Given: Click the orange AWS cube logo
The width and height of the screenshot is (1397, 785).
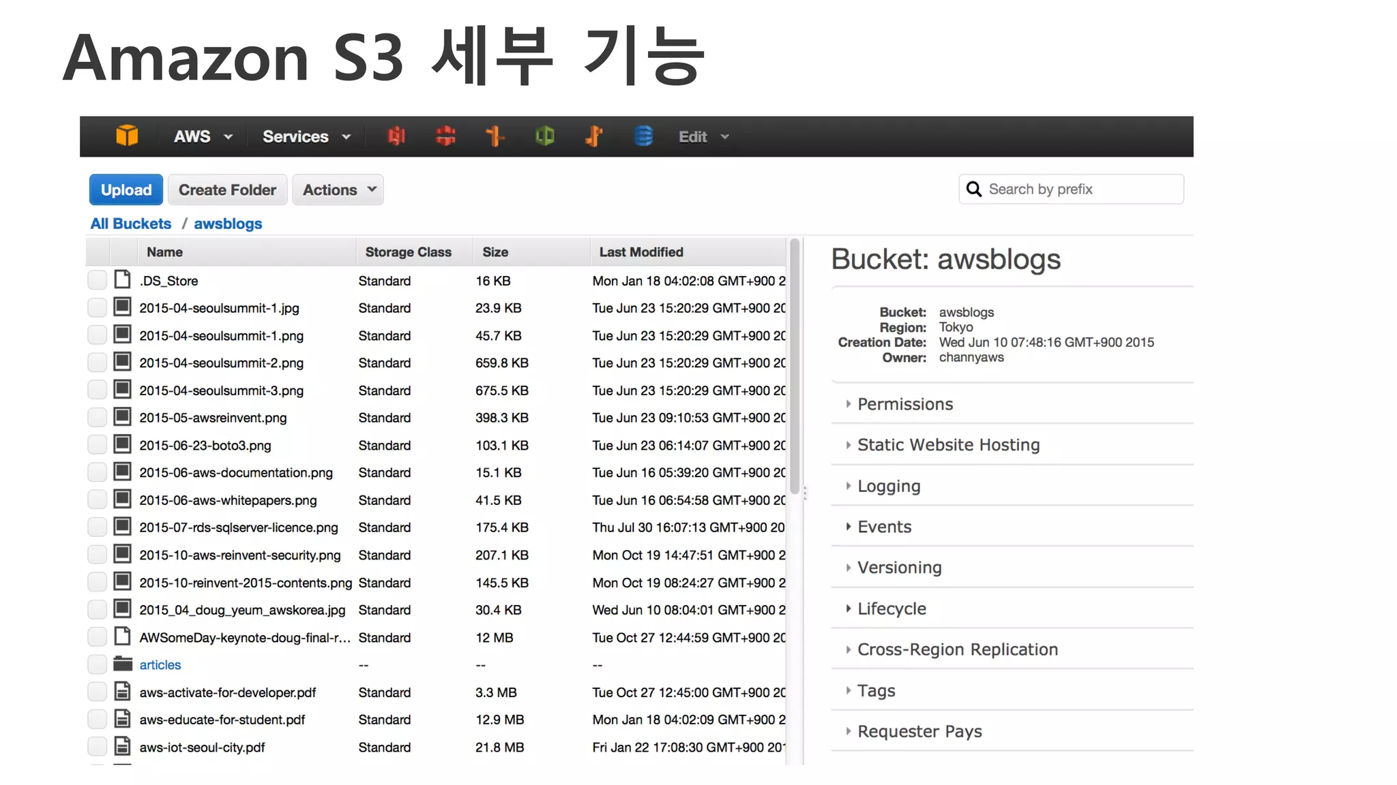Looking at the screenshot, I should 127,136.
